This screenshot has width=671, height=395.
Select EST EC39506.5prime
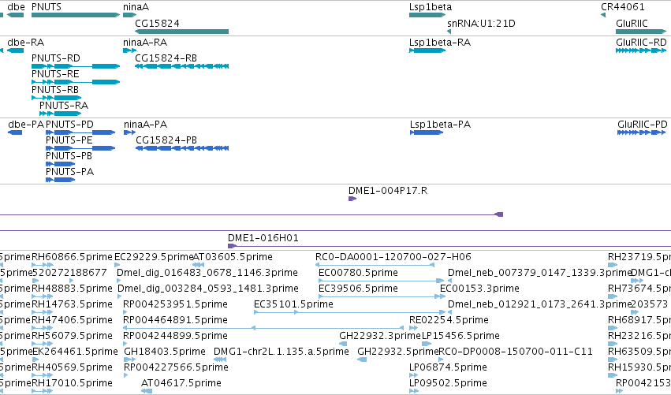(x=358, y=289)
